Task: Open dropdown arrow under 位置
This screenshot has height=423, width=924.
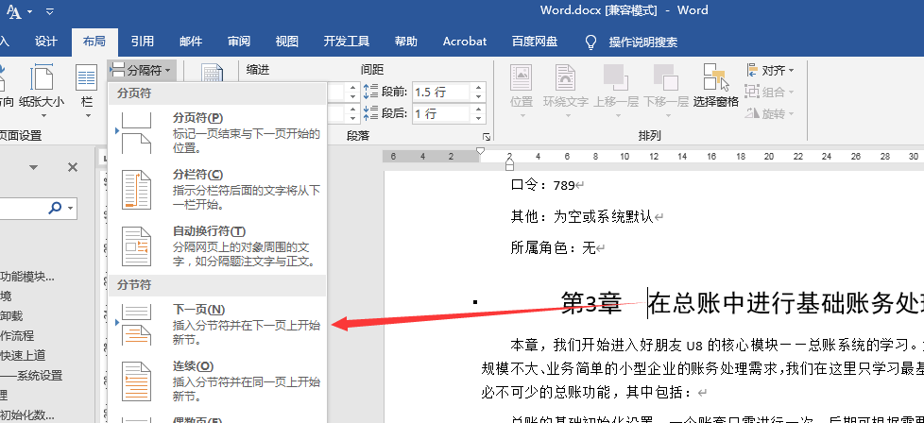Action: click(522, 115)
